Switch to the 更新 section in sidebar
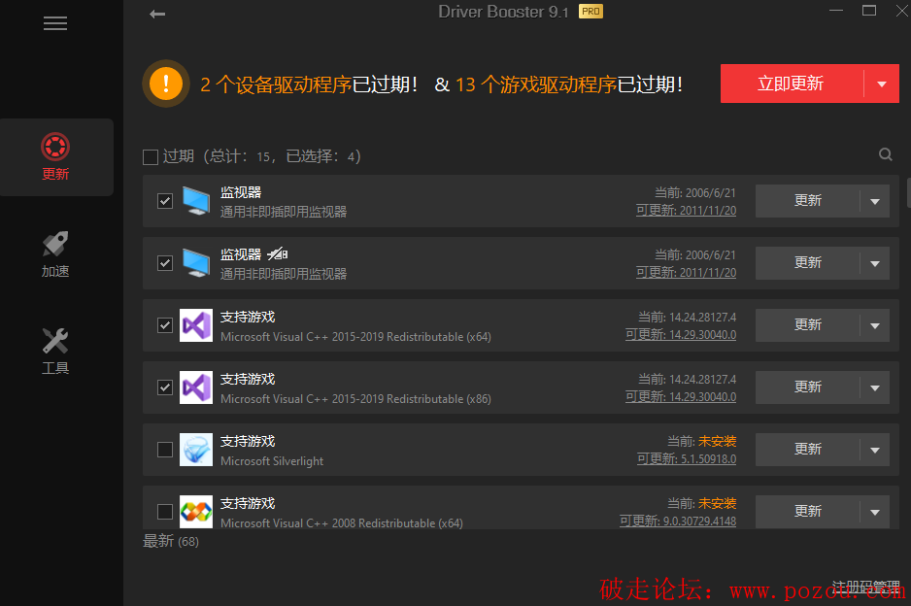 (x=56, y=157)
